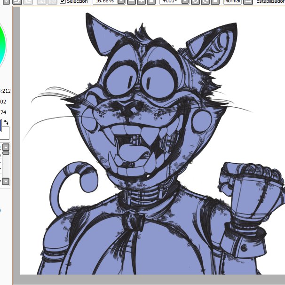
Task: Click the Normal mode box
Action: click(232, 1)
